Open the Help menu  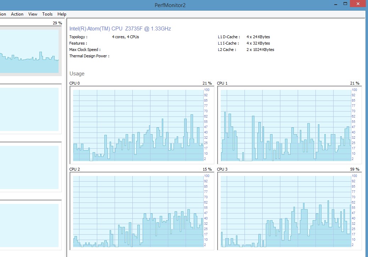tap(62, 14)
